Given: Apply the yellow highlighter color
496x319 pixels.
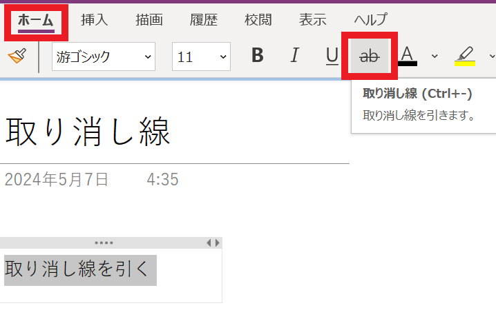Looking at the screenshot, I should [x=465, y=56].
